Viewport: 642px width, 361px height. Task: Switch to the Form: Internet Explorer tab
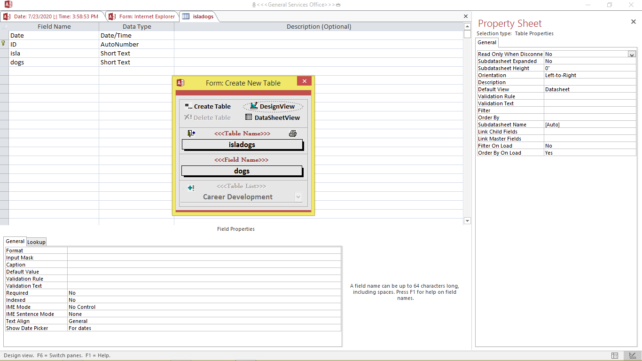(x=142, y=16)
